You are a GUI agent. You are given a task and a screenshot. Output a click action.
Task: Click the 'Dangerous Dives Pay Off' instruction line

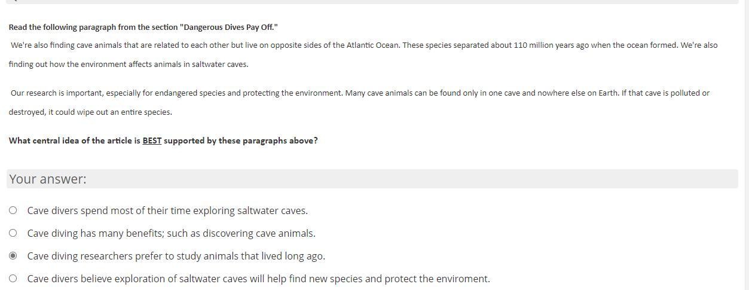143,27
